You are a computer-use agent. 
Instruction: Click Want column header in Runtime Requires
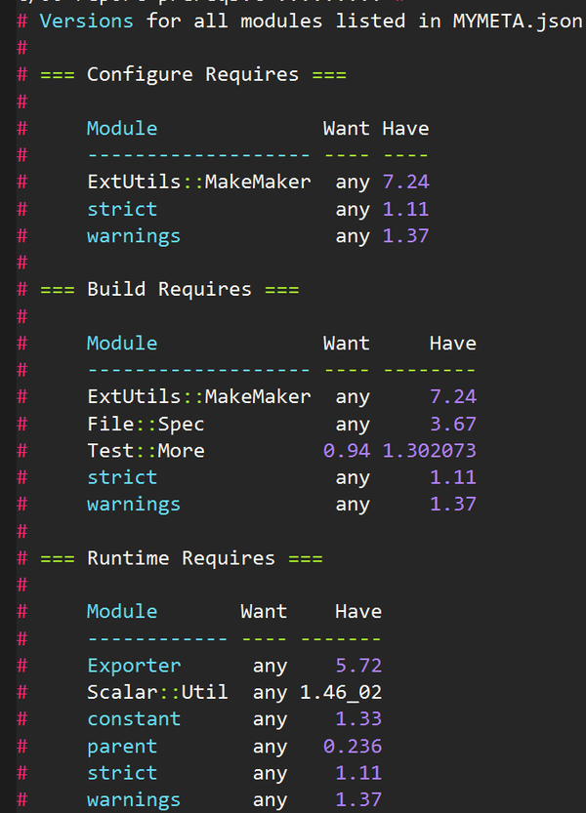click(x=264, y=611)
